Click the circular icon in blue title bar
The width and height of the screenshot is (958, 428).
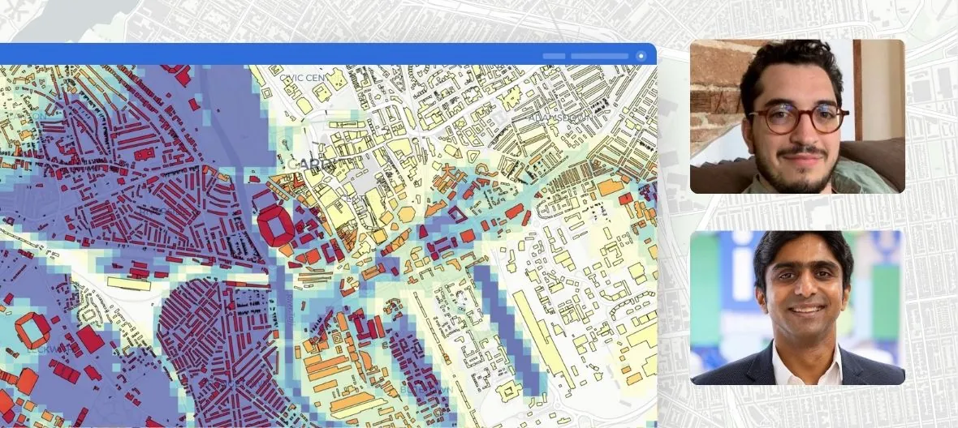click(641, 56)
